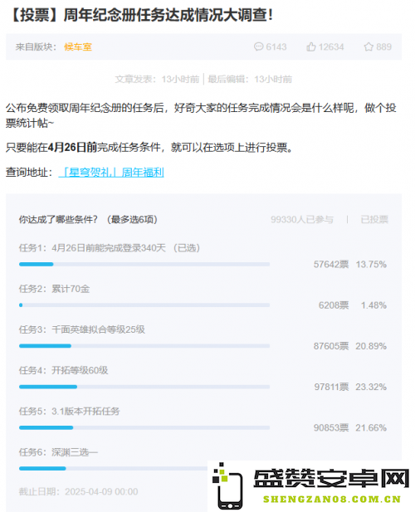
Task: Select poll option 任务6 深渊三选一
Action: (58, 452)
